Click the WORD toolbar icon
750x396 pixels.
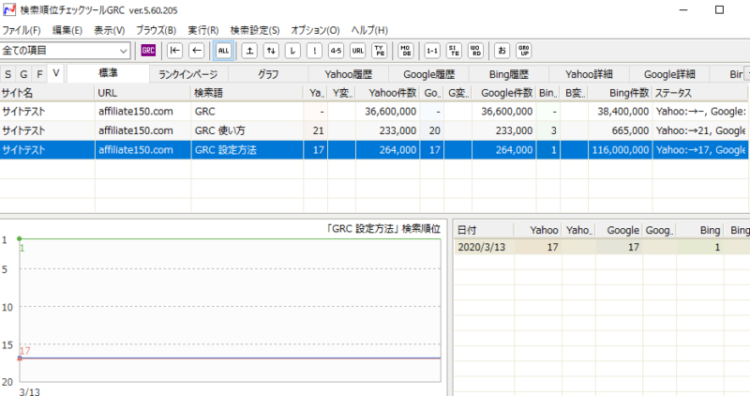pyautogui.click(x=475, y=51)
